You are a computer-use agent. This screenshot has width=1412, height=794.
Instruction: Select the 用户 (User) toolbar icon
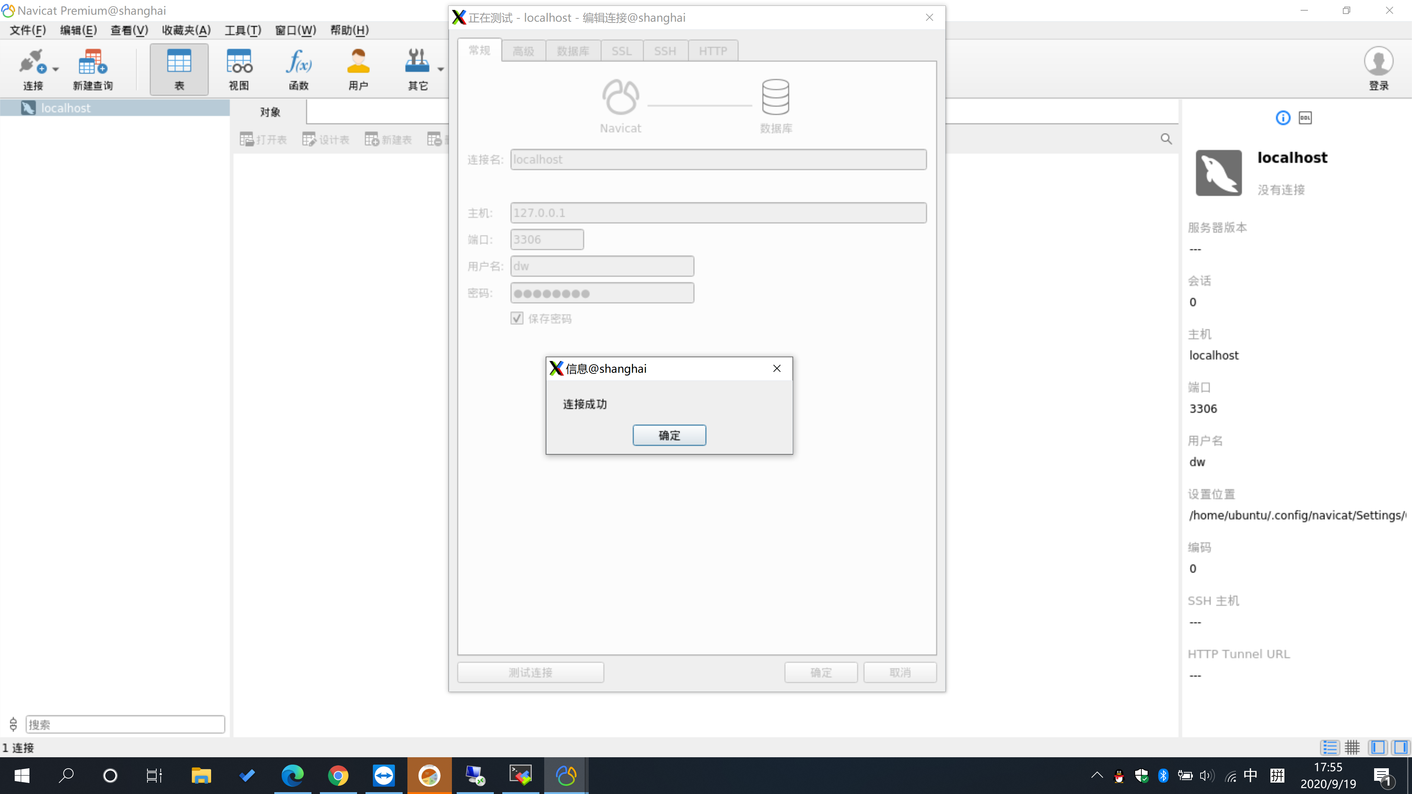359,69
